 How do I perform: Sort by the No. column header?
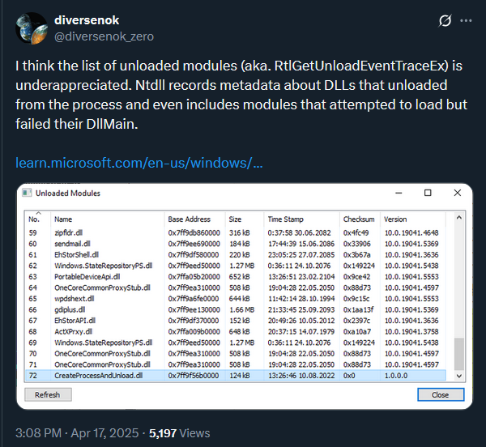(x=35, y=219)
